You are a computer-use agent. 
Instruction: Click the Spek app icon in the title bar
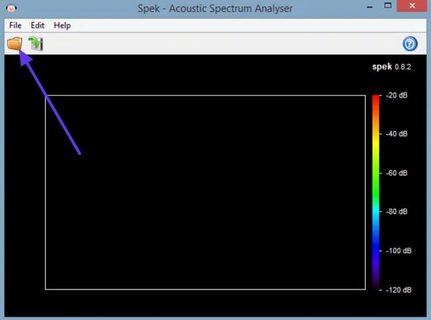point(11,8)
